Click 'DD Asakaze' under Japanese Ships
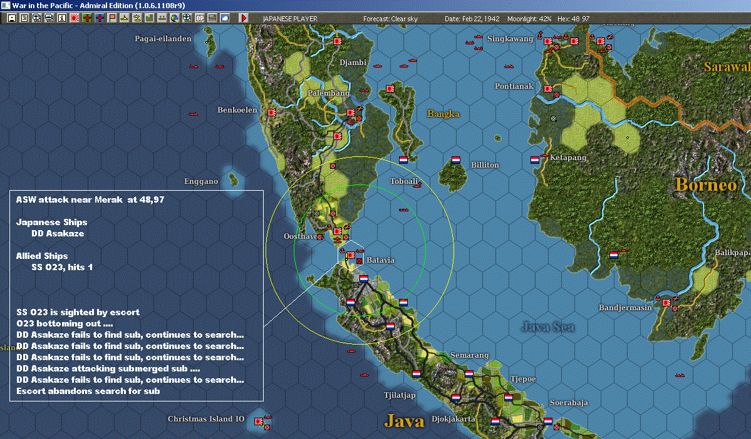751x439 pixels. (58, 233)
